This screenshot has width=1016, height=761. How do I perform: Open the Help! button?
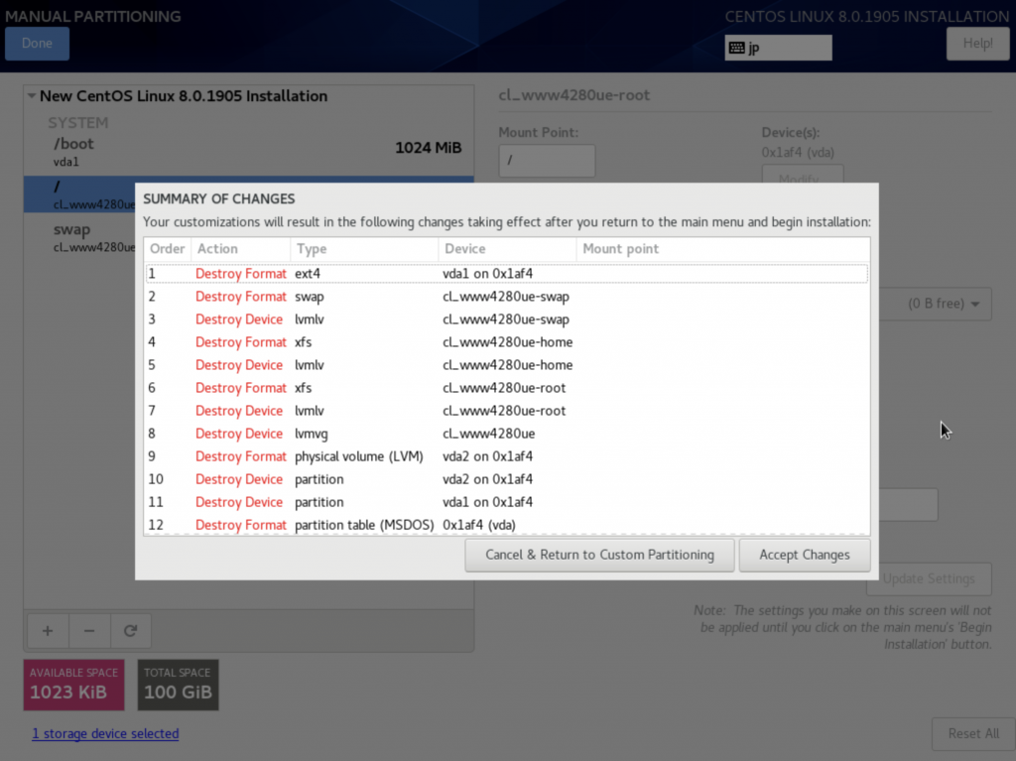977,44
